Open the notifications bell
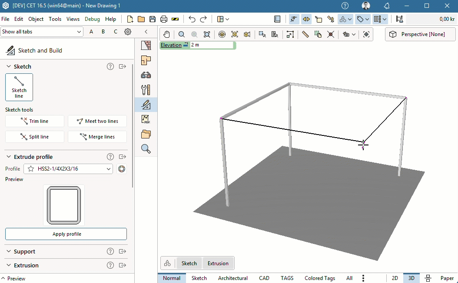This screenshot has width=458, height=283. pos(387,6)
